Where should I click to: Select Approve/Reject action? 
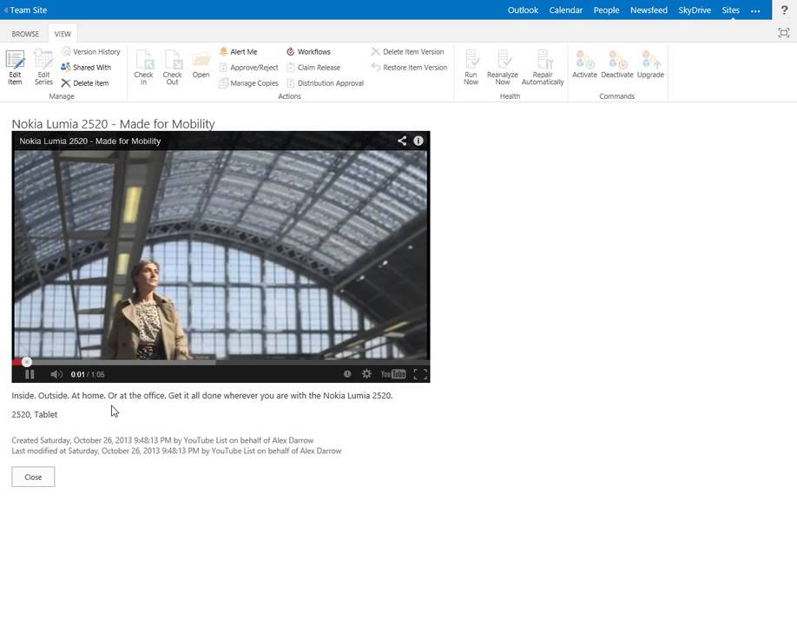tap(248, 68)
